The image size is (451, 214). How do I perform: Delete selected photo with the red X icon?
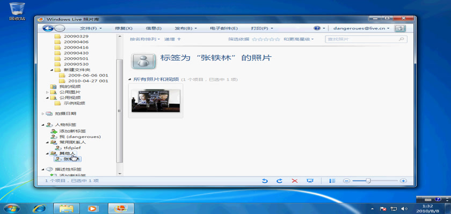[x=294, y=181]
